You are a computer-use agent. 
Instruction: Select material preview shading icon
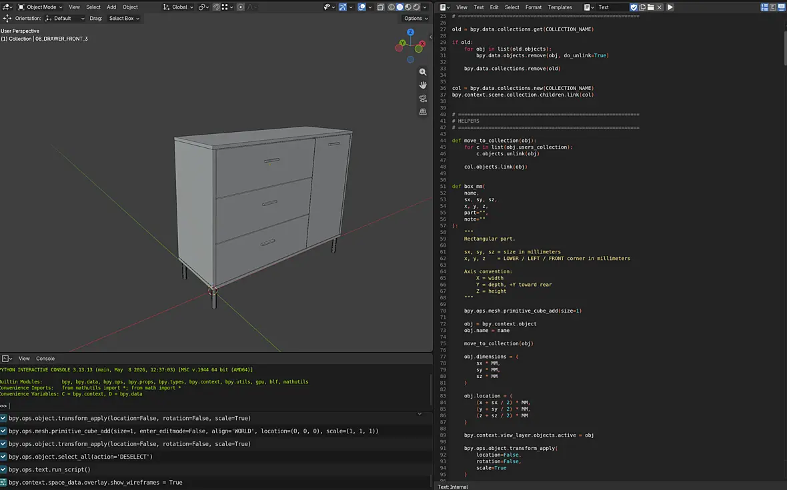click(408, 7)
